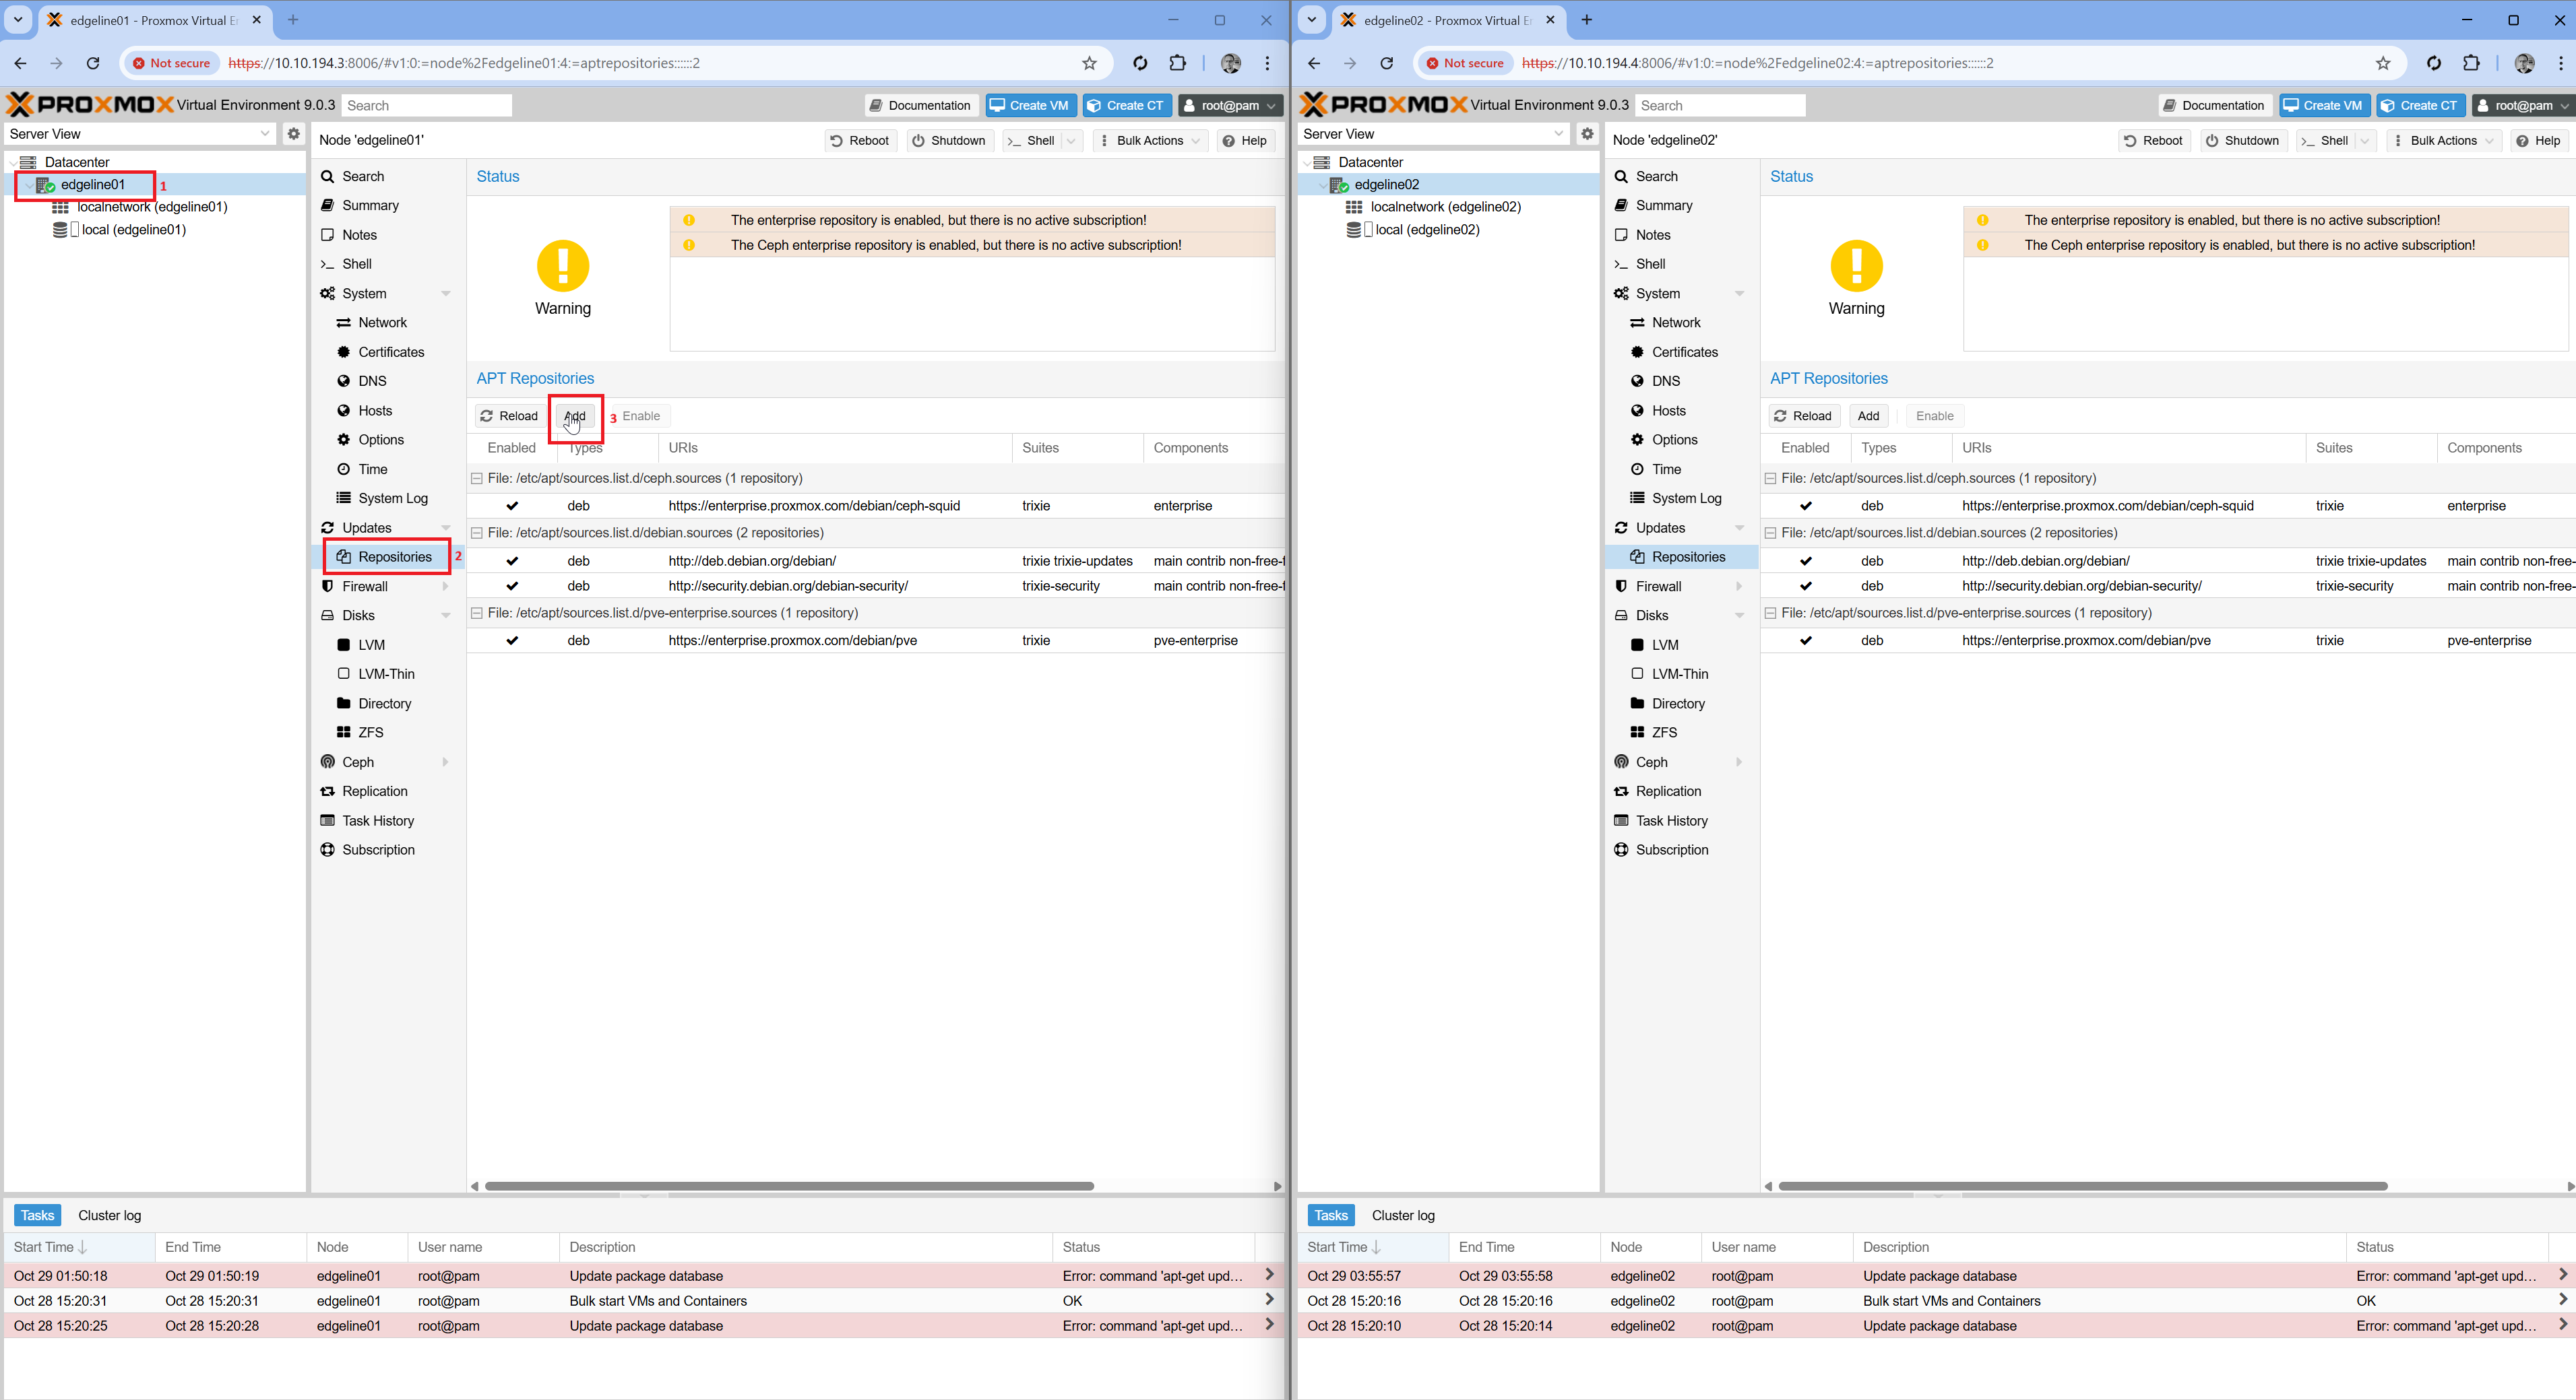
Task: Switch to Tasks tab on edgeline02
Action: click(1330, 1215)
